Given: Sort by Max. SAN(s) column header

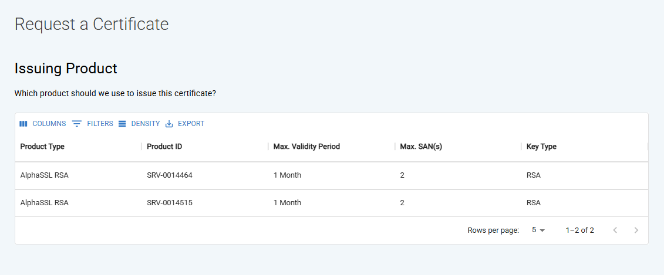Looking at the screenshot, I should click(421, 147).
